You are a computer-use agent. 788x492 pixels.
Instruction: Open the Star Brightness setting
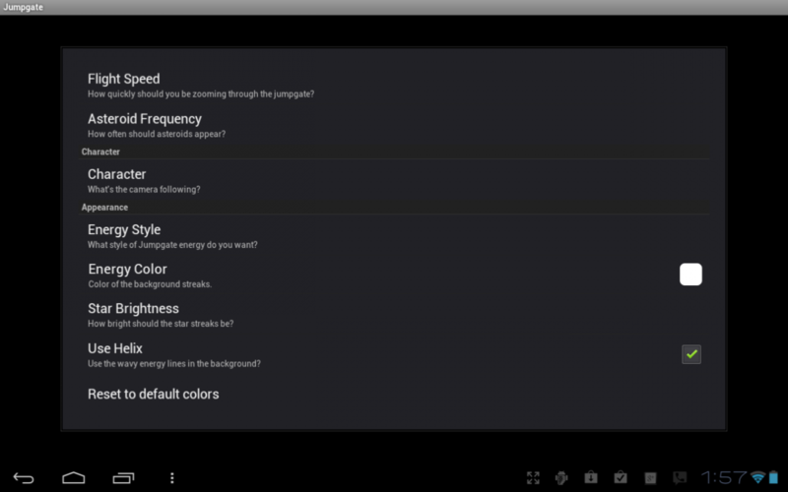pos(394,315)
